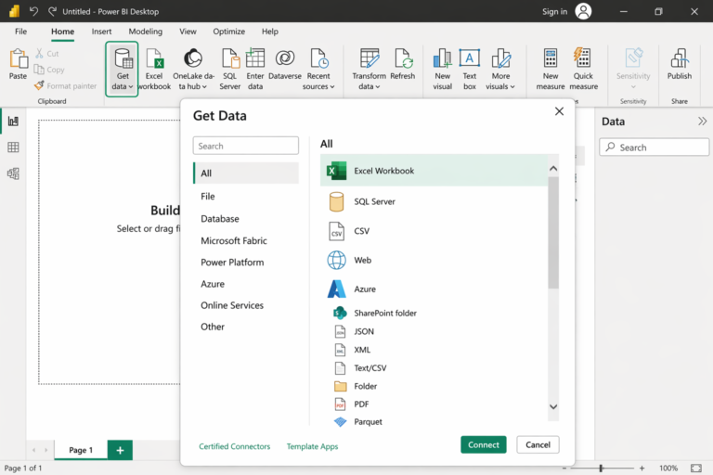Image resolution: width=713 pixels, height=475 pixels.
Task: Switch to Model view in sidebar
Action: pos(13,173)
